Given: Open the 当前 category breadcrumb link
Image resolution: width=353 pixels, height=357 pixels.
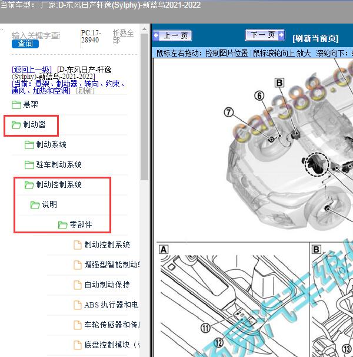Looking at the screenshot, I should 68,87.
